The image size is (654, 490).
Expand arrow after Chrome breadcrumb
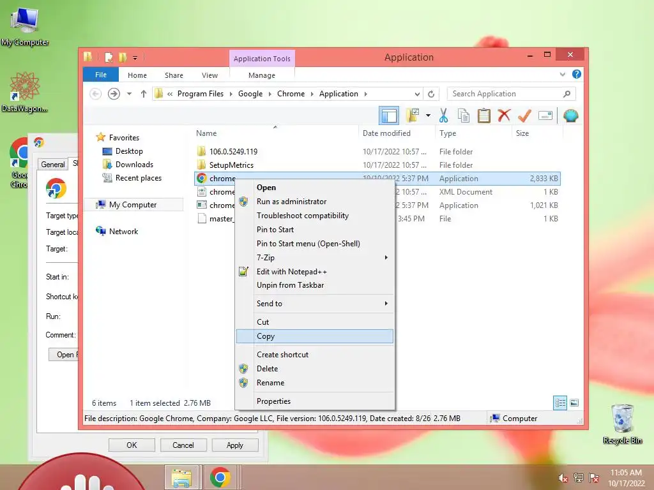click(312, 94)
